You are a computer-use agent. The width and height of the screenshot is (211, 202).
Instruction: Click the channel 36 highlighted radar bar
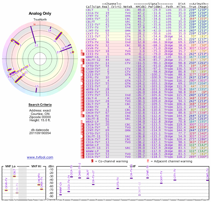19,79
